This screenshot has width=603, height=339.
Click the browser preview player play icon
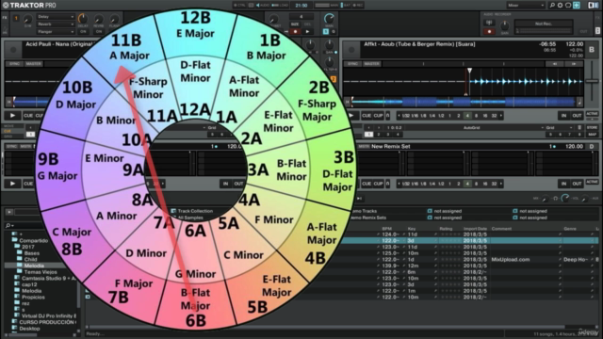[9, 212]
